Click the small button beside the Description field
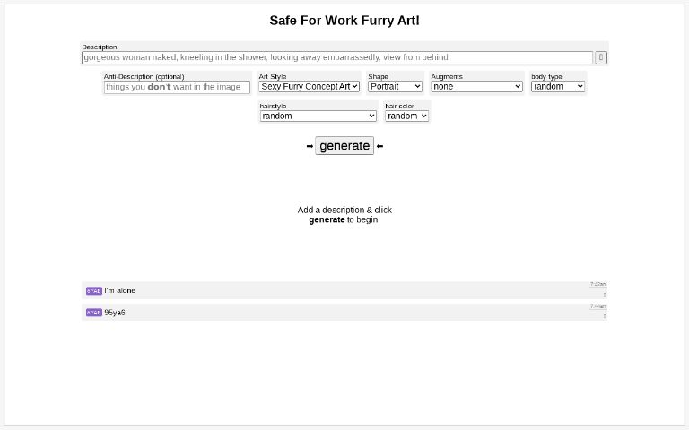The height and width of the screenshot is (430, 689). click(x=601, y=57)
